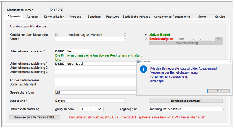Click the Kal calendar button
The width and height of the screenshot is (234, 128).
tap(219, 39)
